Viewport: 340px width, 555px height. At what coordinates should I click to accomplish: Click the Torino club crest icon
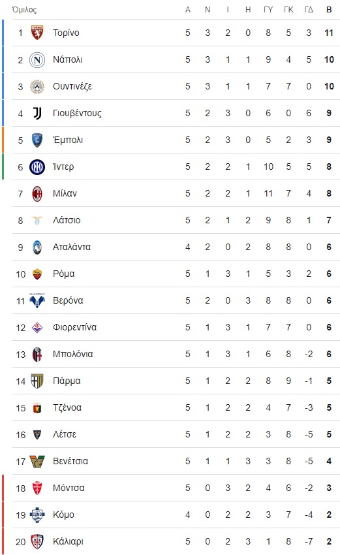(37, 33)
